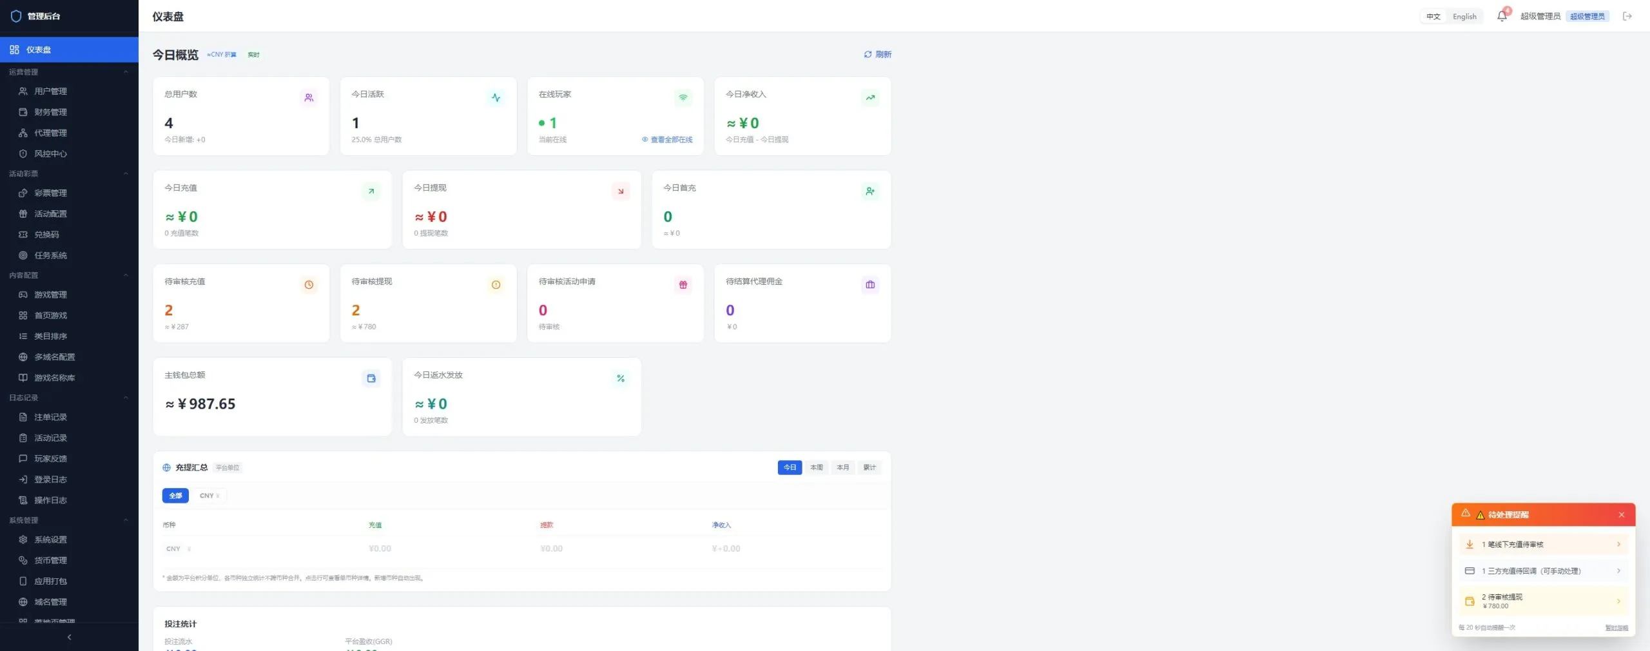Open the 查看全部在线 link
This screenshot has width=1650, height=651.
(x=667, y=139)
